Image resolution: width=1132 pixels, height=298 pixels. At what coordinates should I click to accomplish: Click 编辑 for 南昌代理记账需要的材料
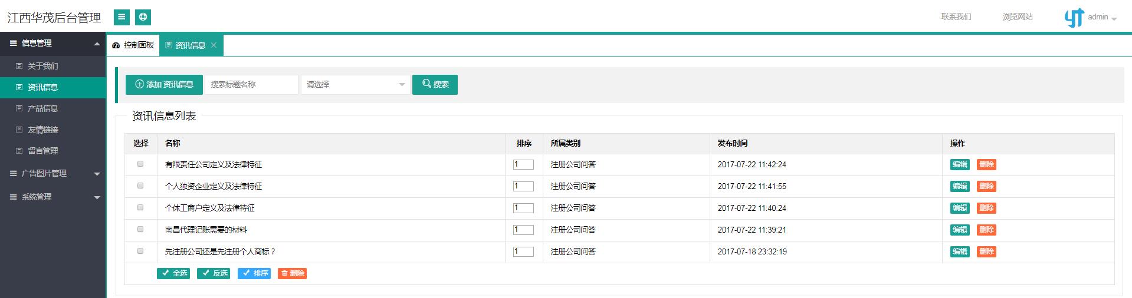click(960, 230)
